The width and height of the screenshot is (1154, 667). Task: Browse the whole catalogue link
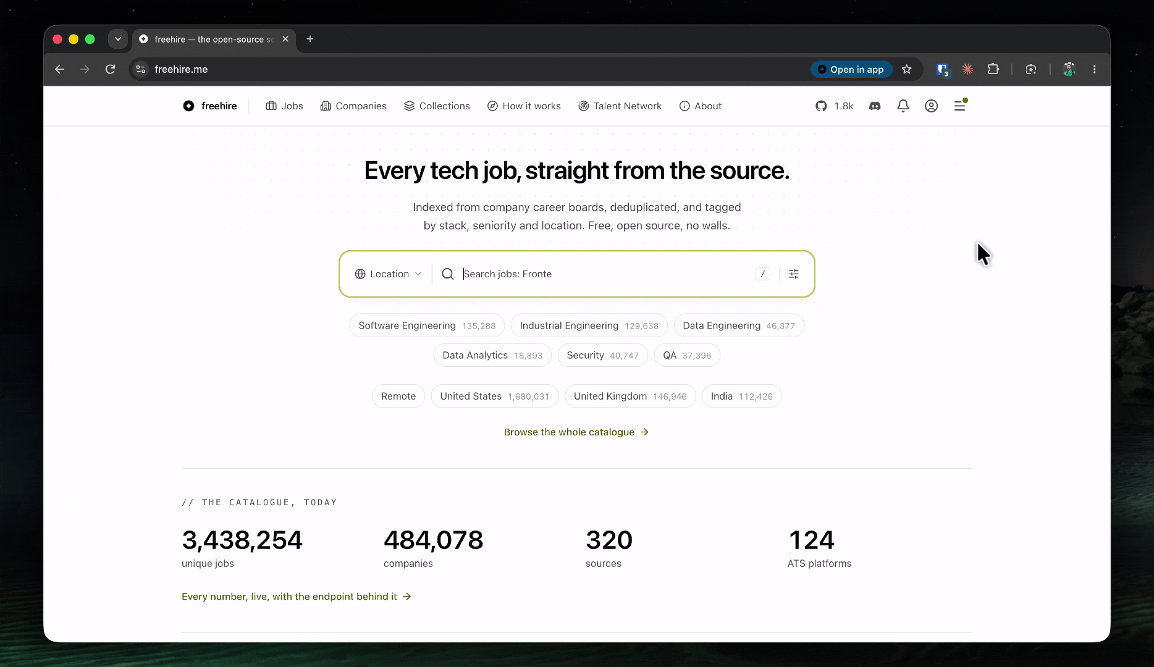576,432
